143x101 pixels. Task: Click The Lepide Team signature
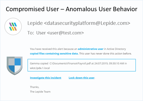40,92
